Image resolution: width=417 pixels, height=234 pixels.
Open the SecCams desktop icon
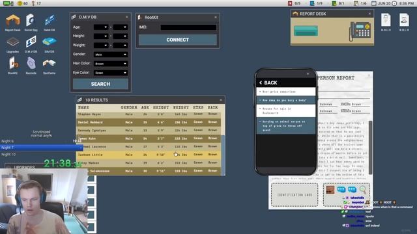click(50, 66)
